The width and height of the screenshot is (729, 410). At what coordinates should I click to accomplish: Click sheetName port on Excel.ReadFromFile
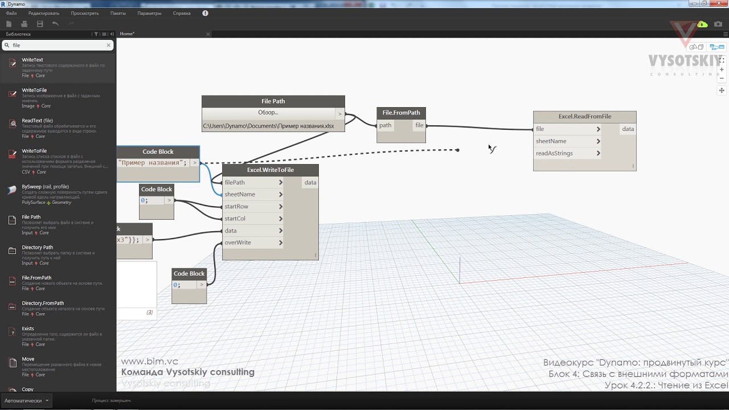[567, 141]
